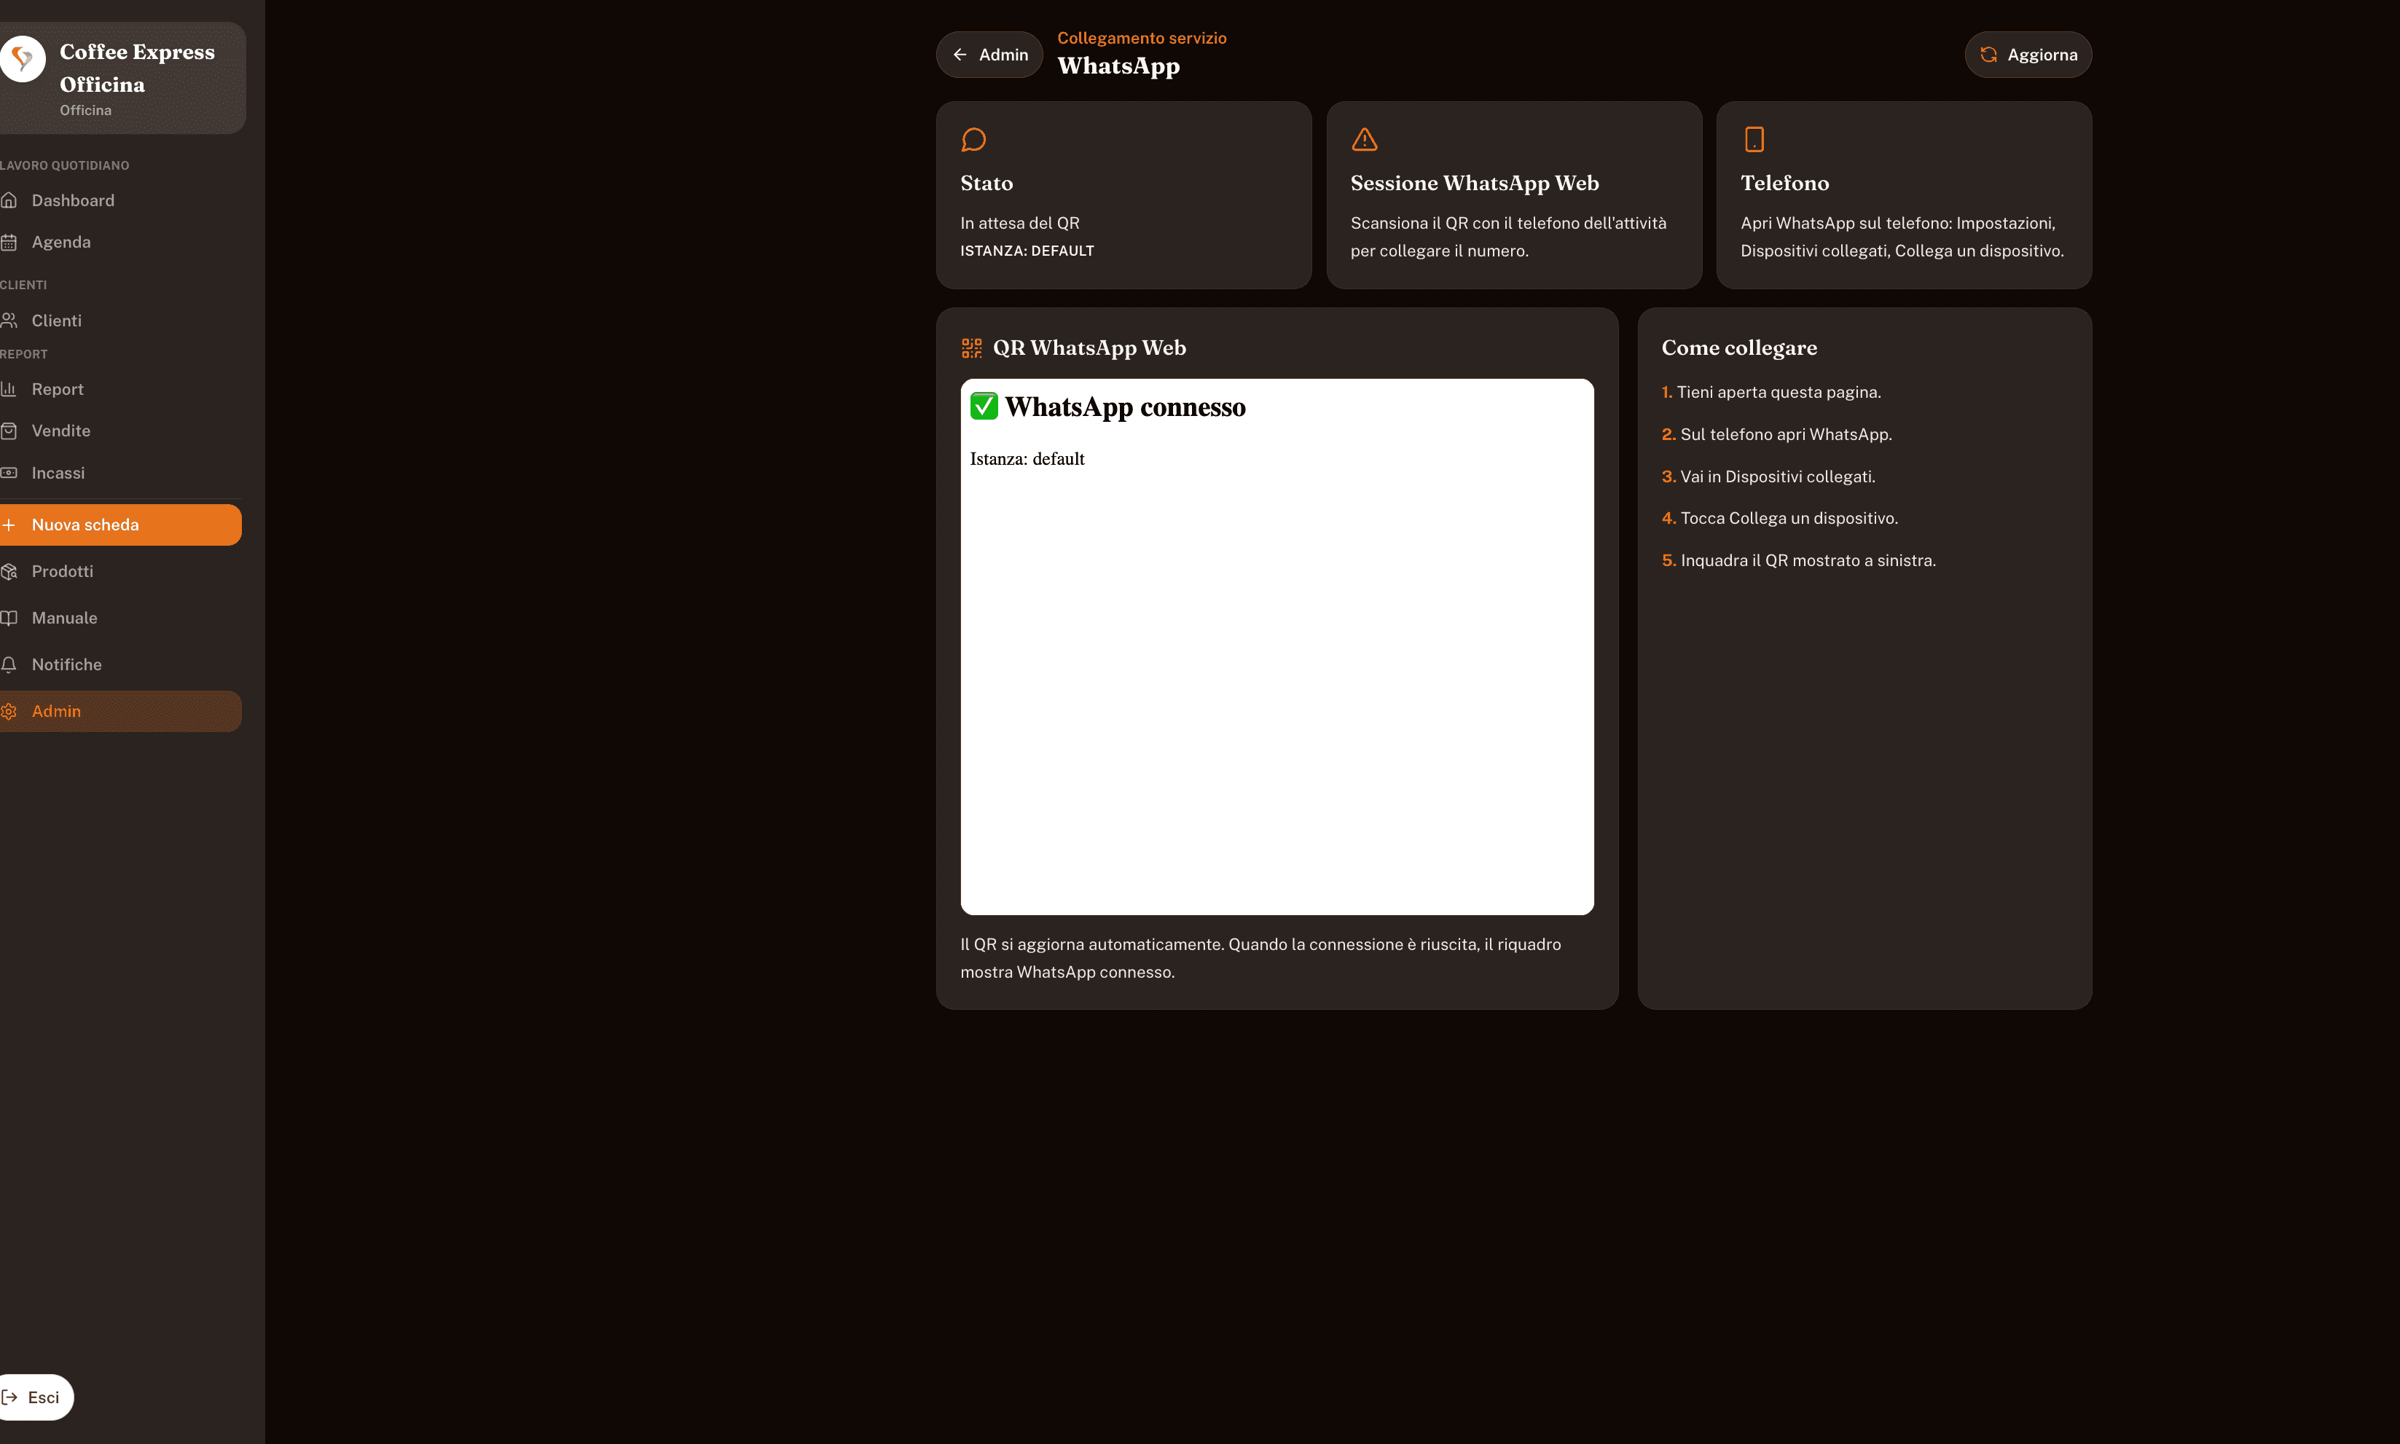
Task: Click the Coffee Express logo icon
Action: (23, 59)
